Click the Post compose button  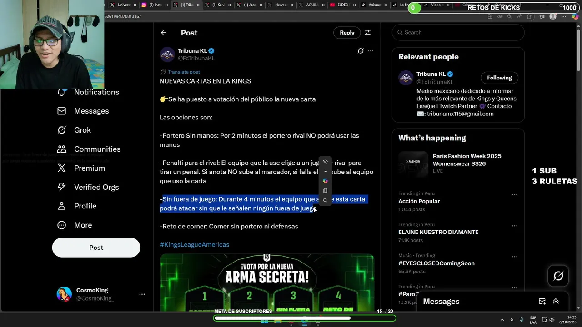coord(96,248)
